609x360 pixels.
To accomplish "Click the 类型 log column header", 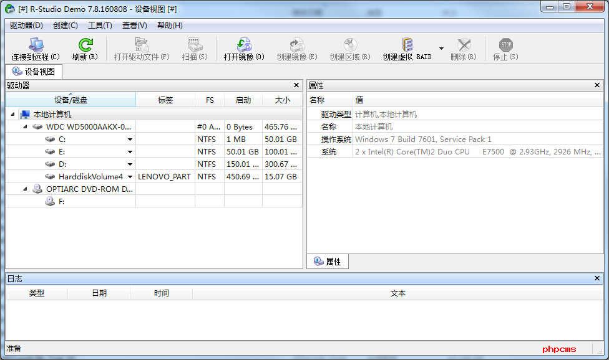I will 37,293.
